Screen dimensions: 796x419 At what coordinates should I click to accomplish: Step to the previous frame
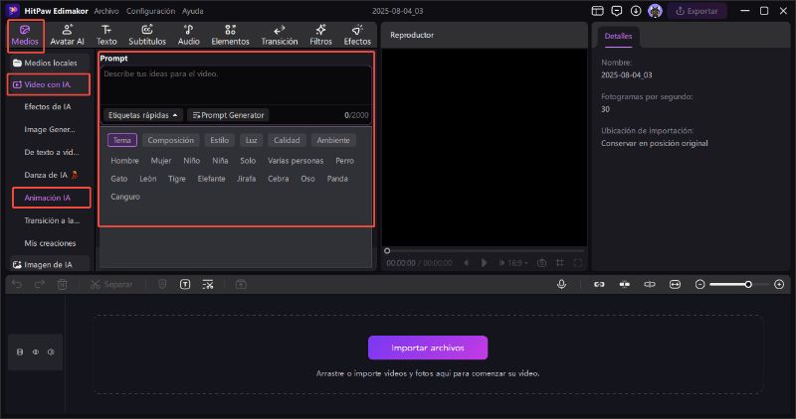pos(466,263)
